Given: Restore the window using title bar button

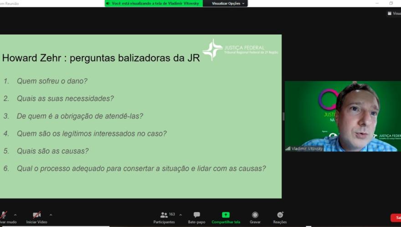Looking at the screenshot, I should [x=391, y=3].
